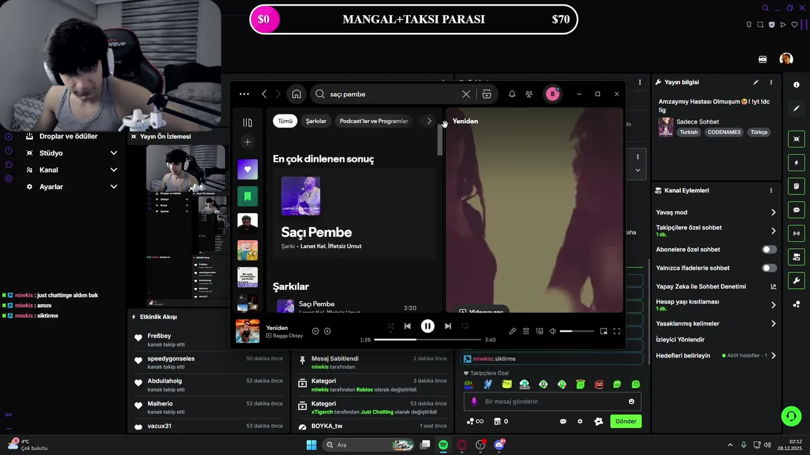The image size is (810, 455).
Task: Go to previous track in Spotify
Action: click(x=408, y=326)
